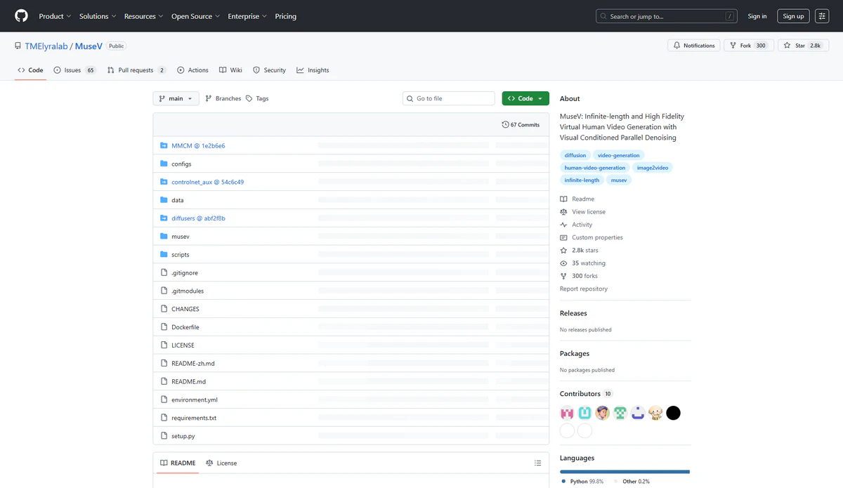Expand the Open Source menu
The width and height of the screenshot is (843, 488).
click(x=195, y=16)
